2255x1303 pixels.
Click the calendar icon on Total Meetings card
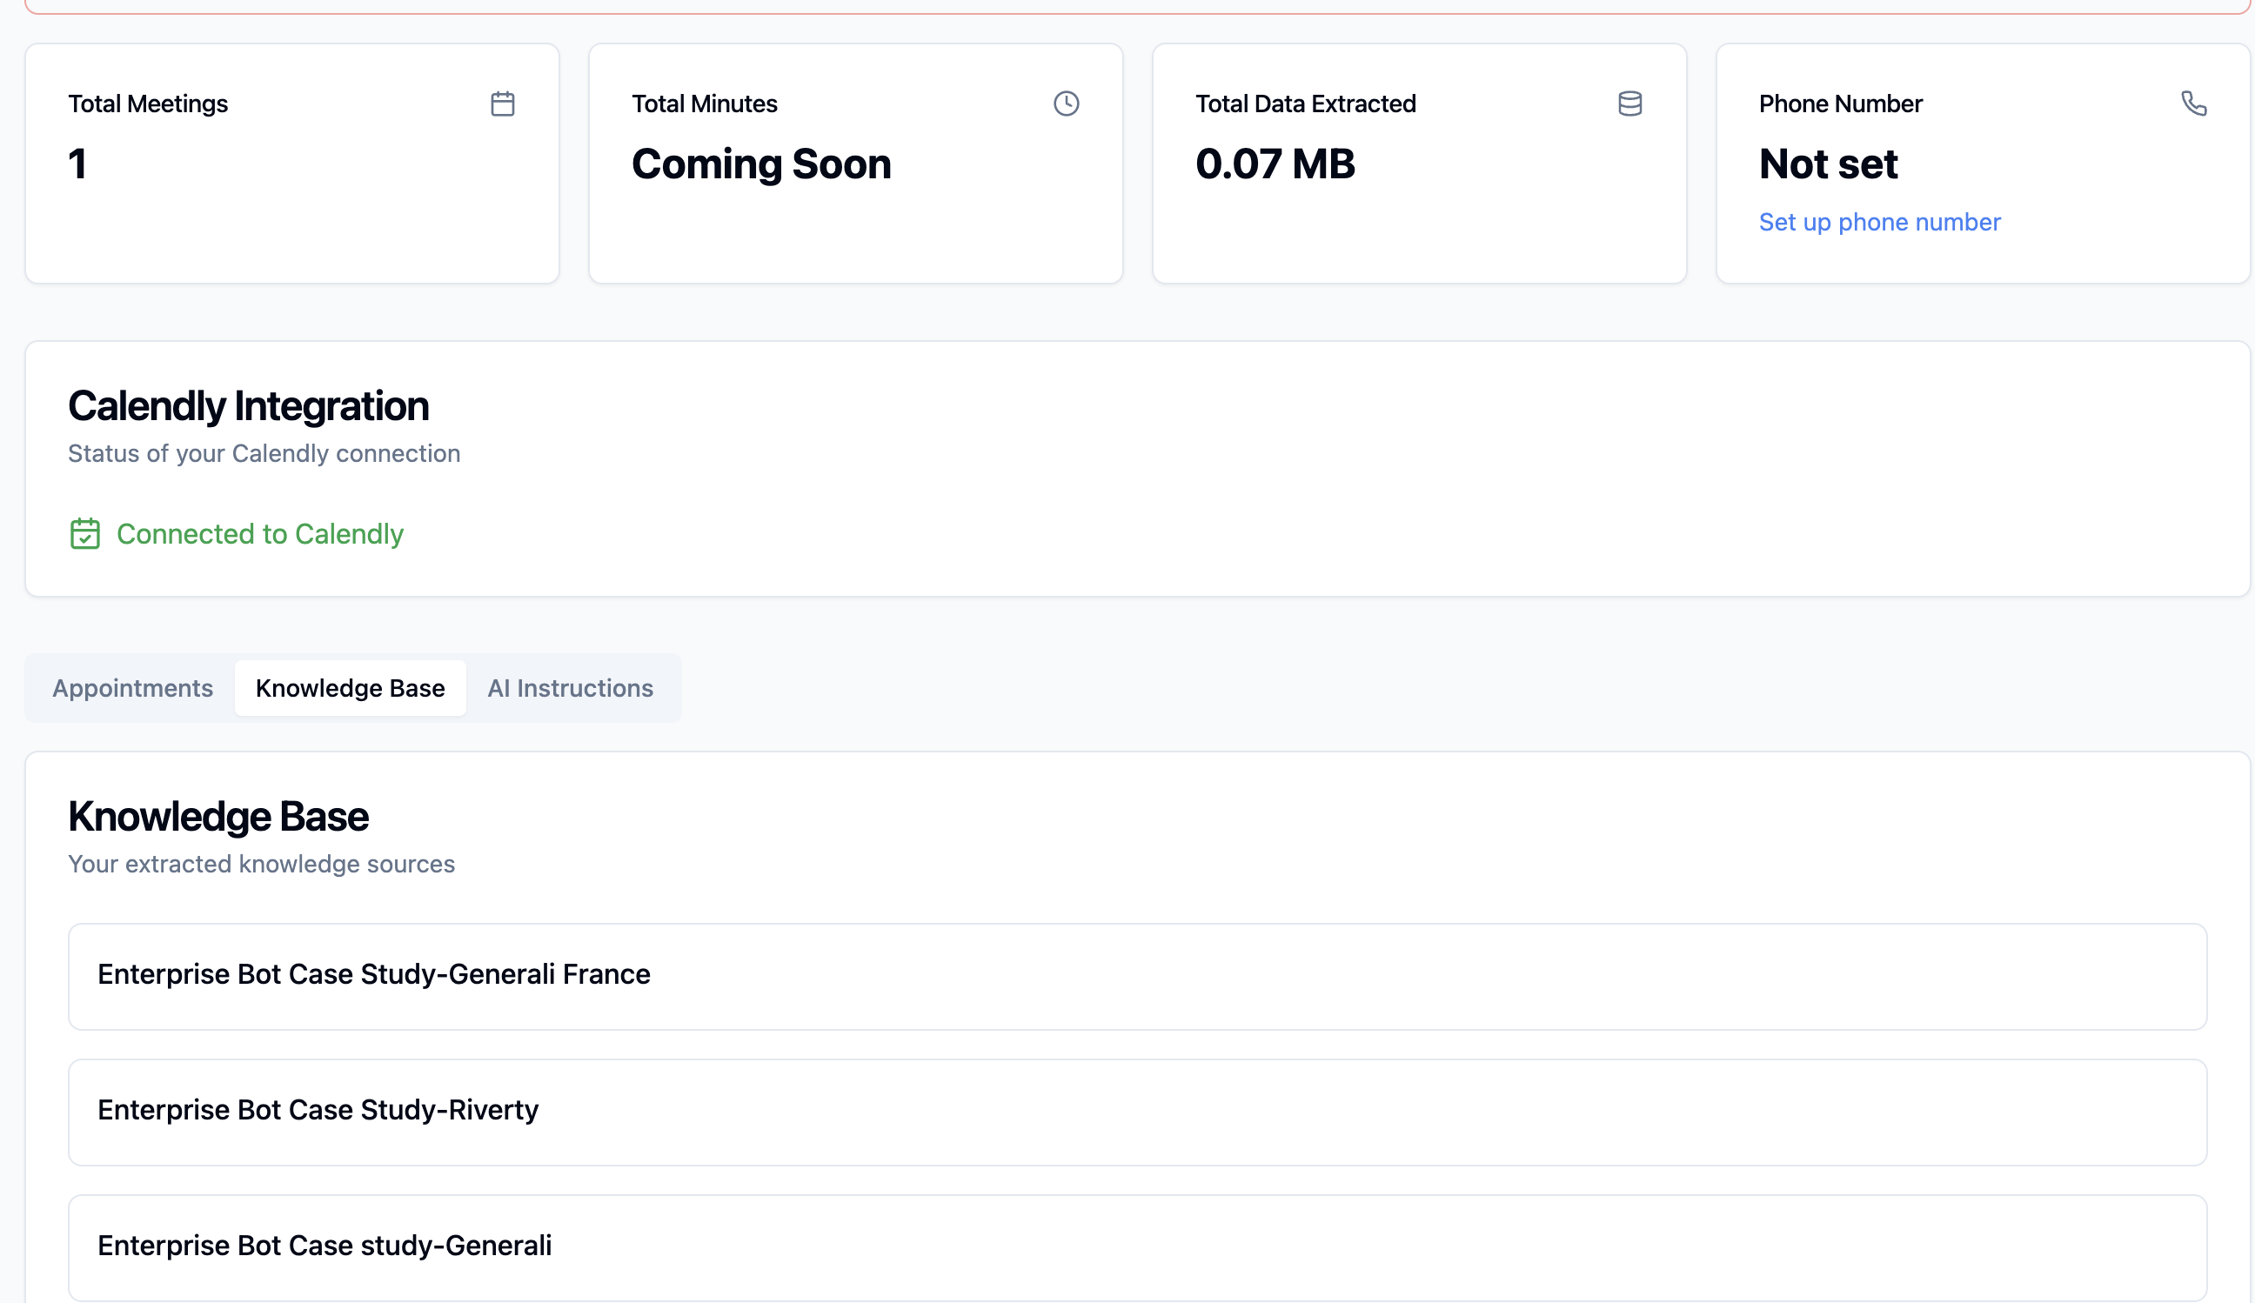[x=502, y=104]
